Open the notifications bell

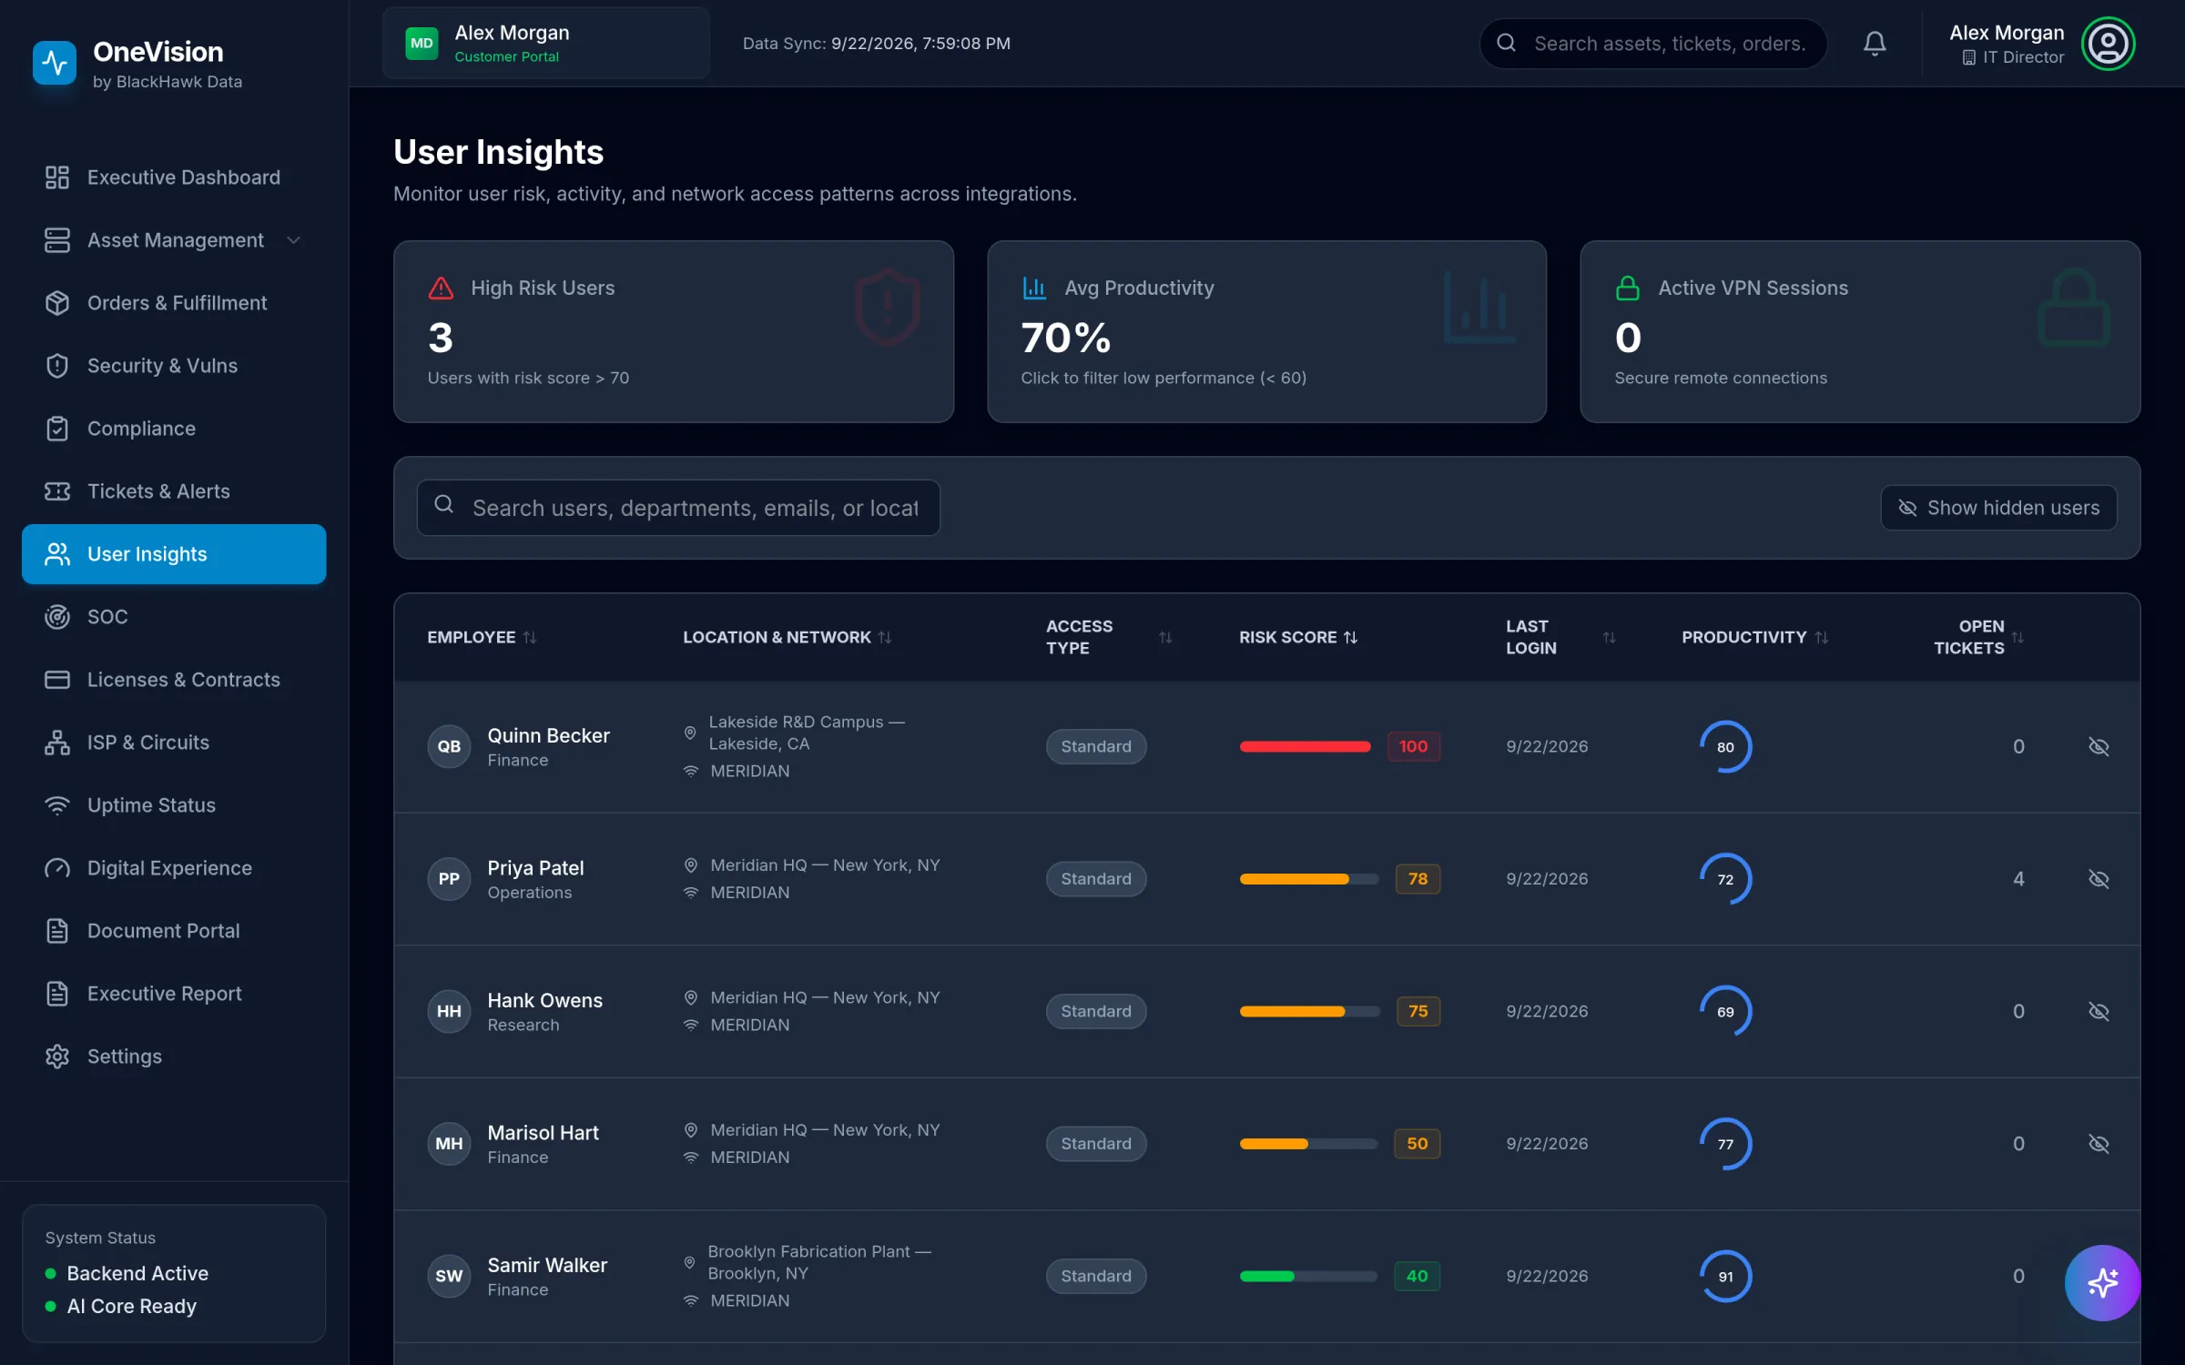pos(1874,43)
